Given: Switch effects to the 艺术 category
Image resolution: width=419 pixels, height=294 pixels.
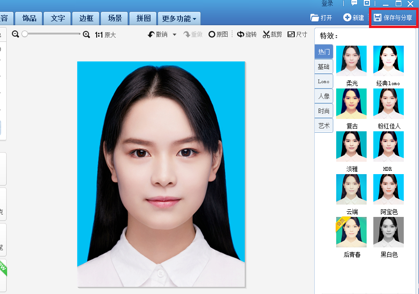Looking at the screenshot, I should point(323,126).
